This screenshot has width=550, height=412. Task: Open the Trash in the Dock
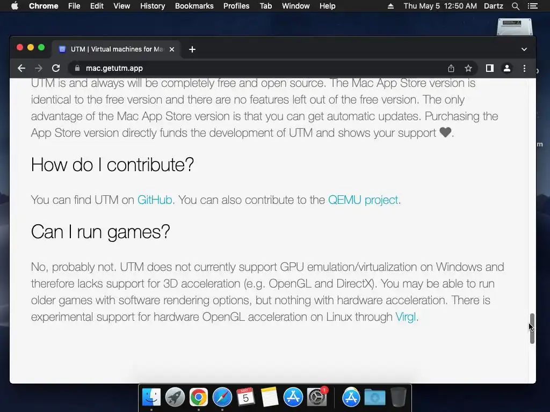click(399, 398)
